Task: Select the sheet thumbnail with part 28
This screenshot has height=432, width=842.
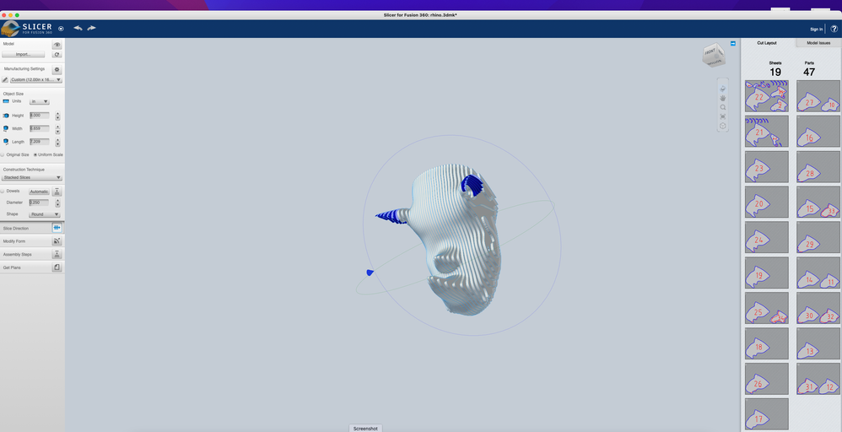Action: pyautogui.click(x=818, y=166)
